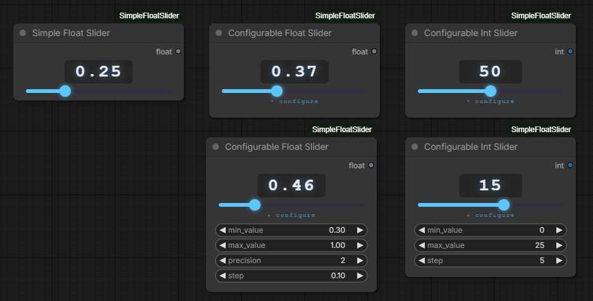Screen dimensions: 593x301
Task: Increase precision with its right arrow
Action: pyautogui.click(x=360, y=261)
